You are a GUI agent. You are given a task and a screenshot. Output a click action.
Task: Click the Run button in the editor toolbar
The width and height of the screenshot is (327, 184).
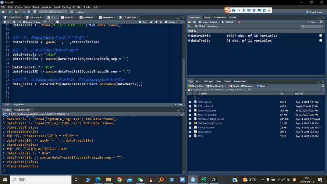tap(143, 22)
